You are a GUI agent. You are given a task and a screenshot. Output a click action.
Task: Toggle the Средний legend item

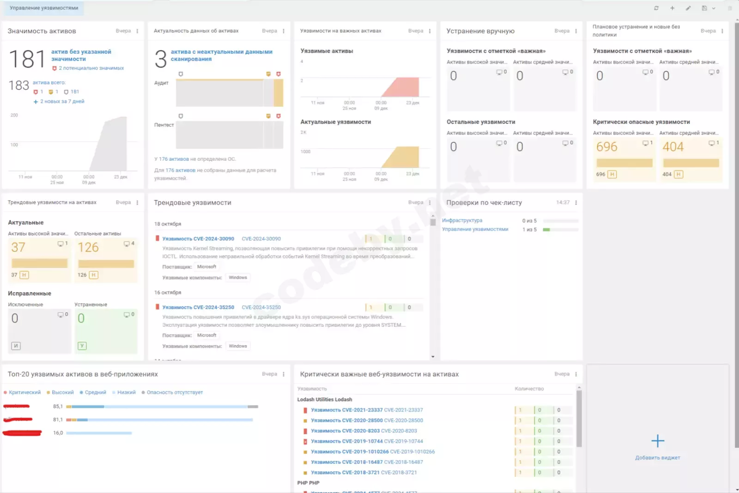[x=93, y=392]
